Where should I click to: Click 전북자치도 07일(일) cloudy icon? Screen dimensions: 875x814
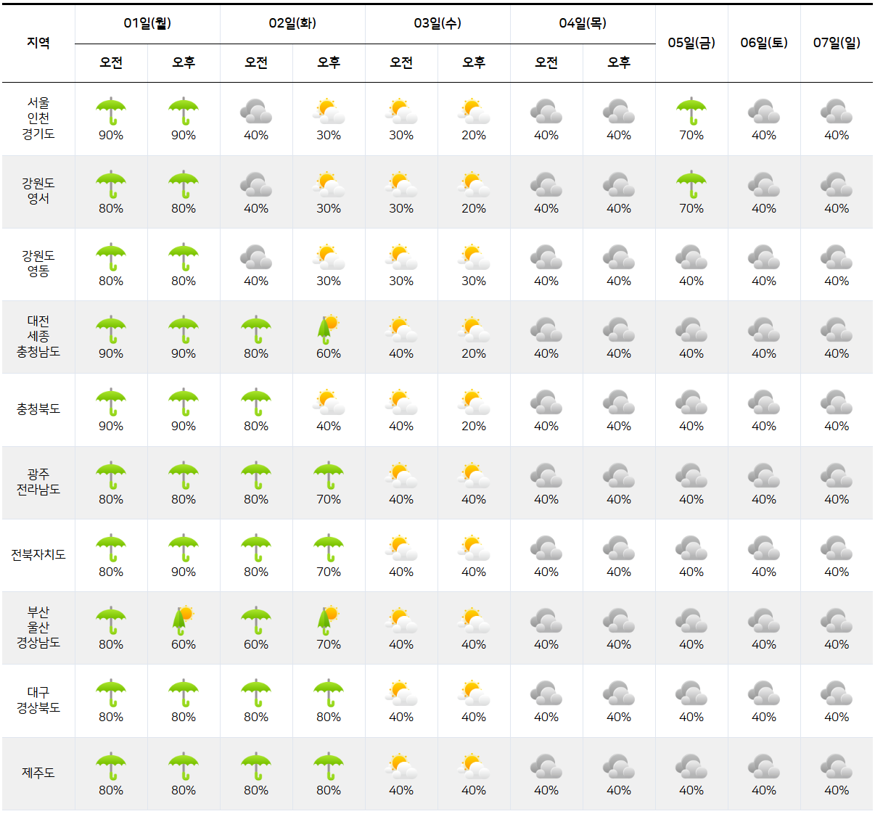point(837,548)
